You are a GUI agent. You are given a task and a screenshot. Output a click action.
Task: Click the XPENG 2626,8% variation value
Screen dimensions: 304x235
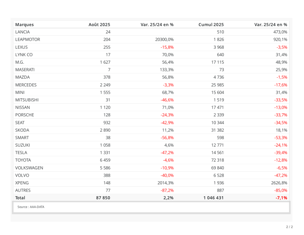pyautogui.click(x=279, y=183)
